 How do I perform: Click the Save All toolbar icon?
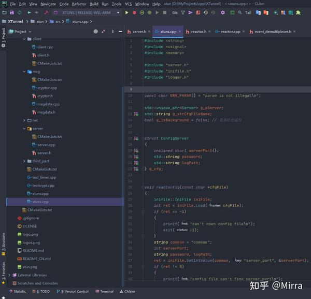click(12, 12)
